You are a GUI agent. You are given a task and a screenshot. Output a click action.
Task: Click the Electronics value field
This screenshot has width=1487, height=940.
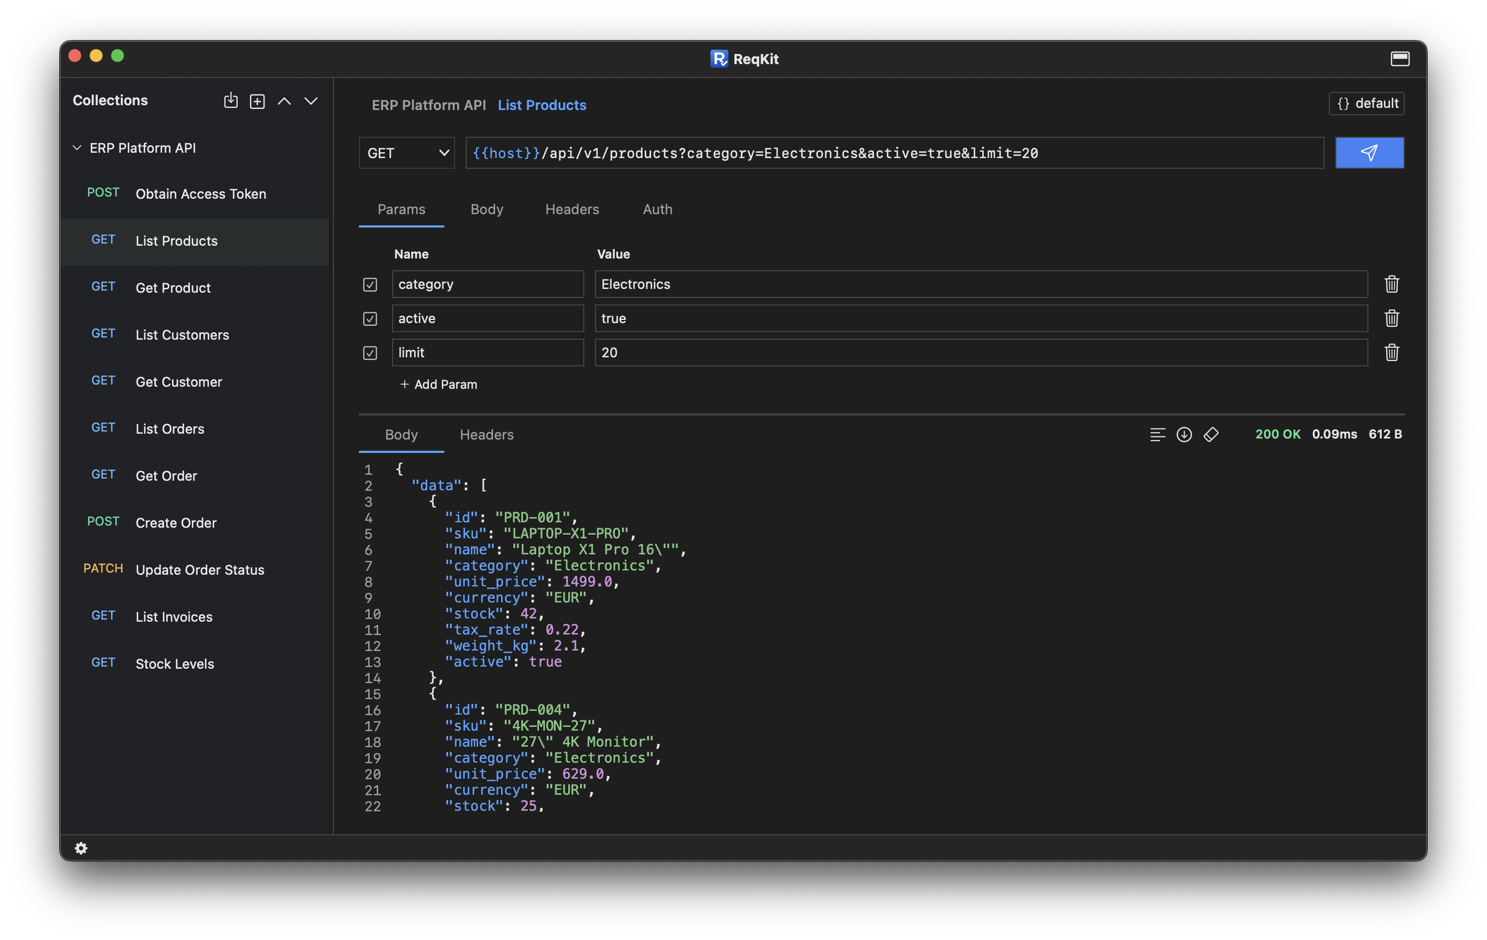click(x=981, y=284)
